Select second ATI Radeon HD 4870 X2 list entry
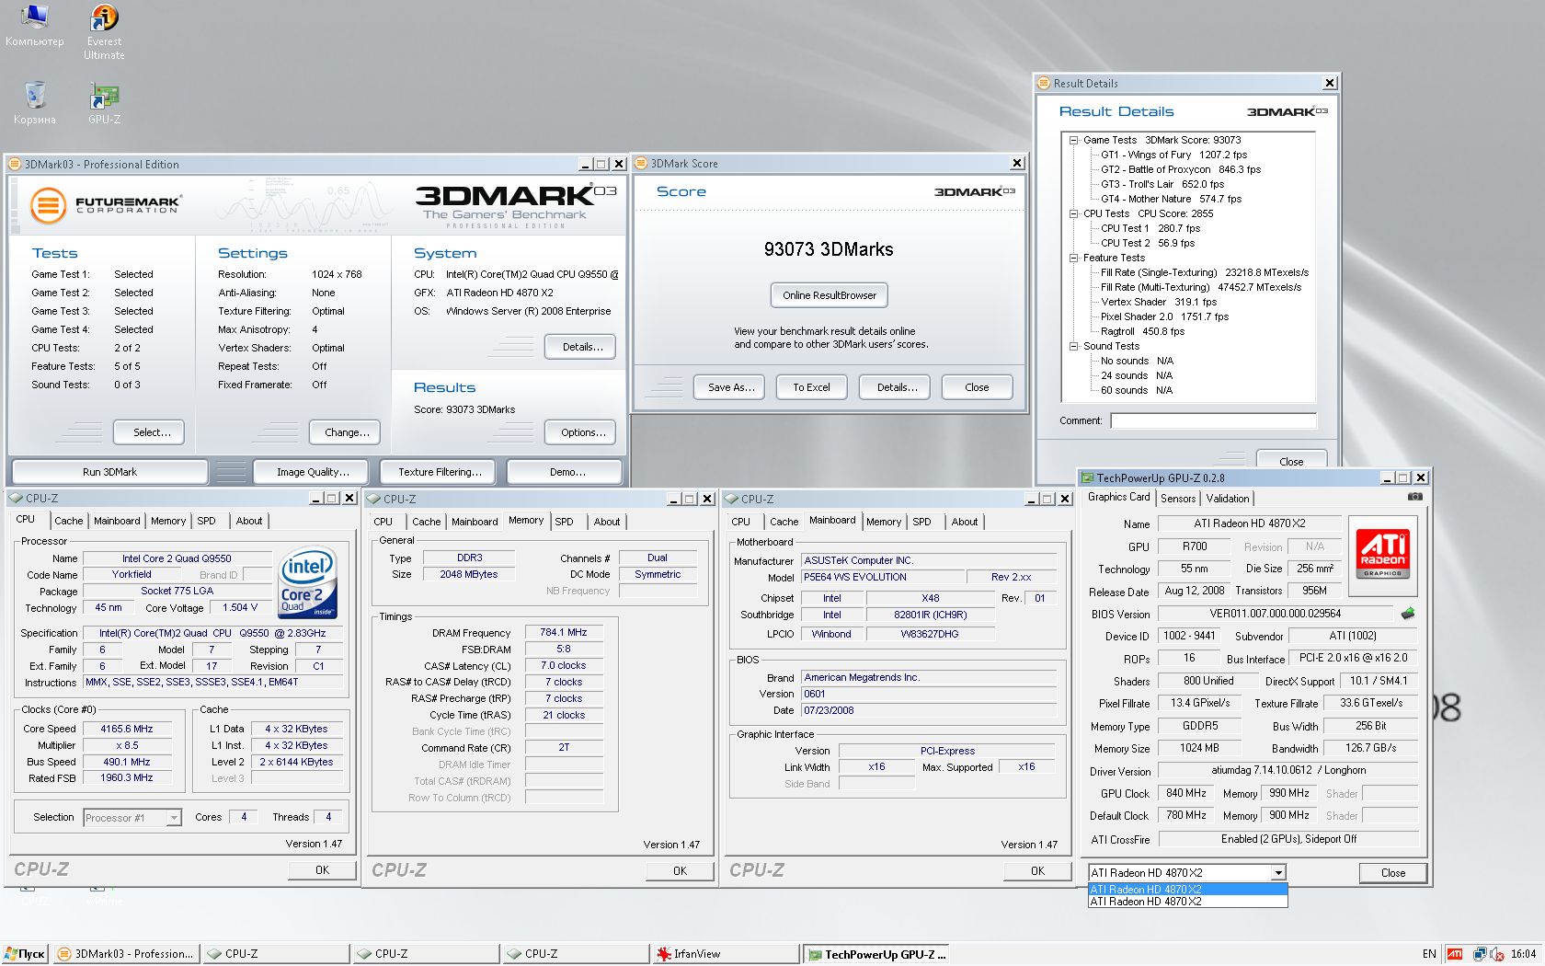Screen dimensions: 1545x966 point(1187,902)
